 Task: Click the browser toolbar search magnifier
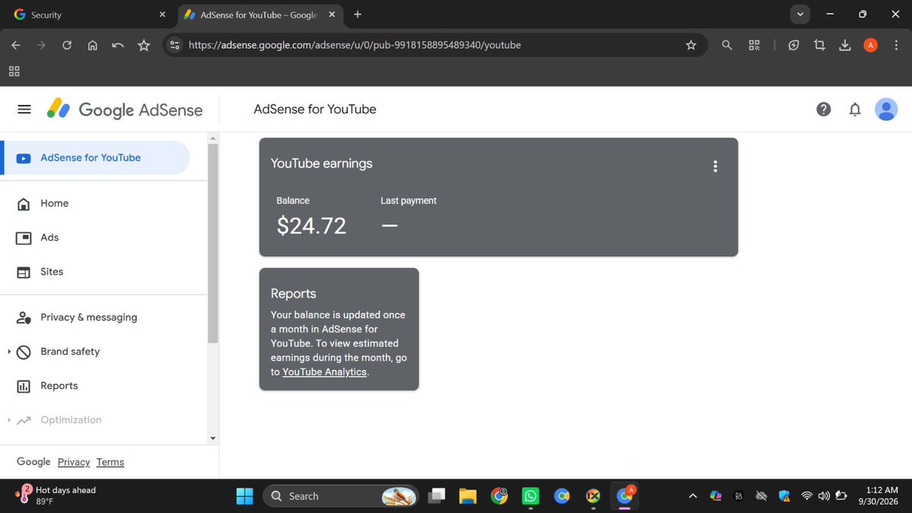pos(727,46)
